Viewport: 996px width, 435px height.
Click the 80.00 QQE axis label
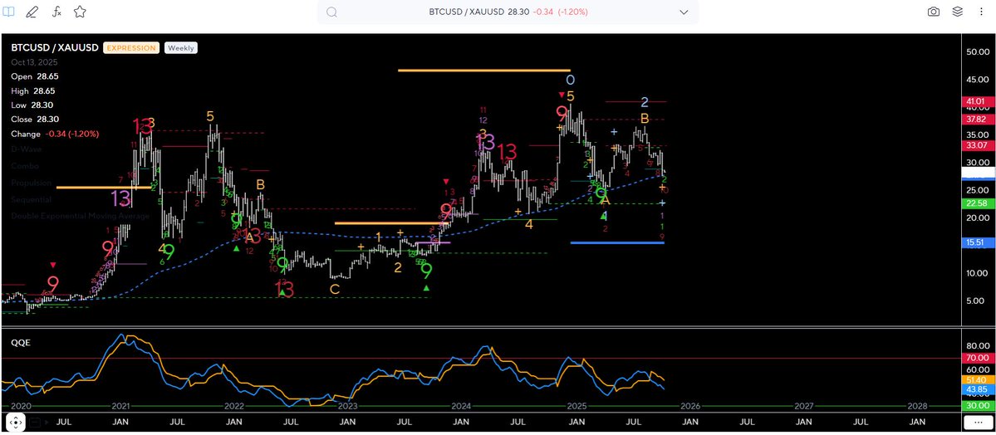(x=977, y=346)
